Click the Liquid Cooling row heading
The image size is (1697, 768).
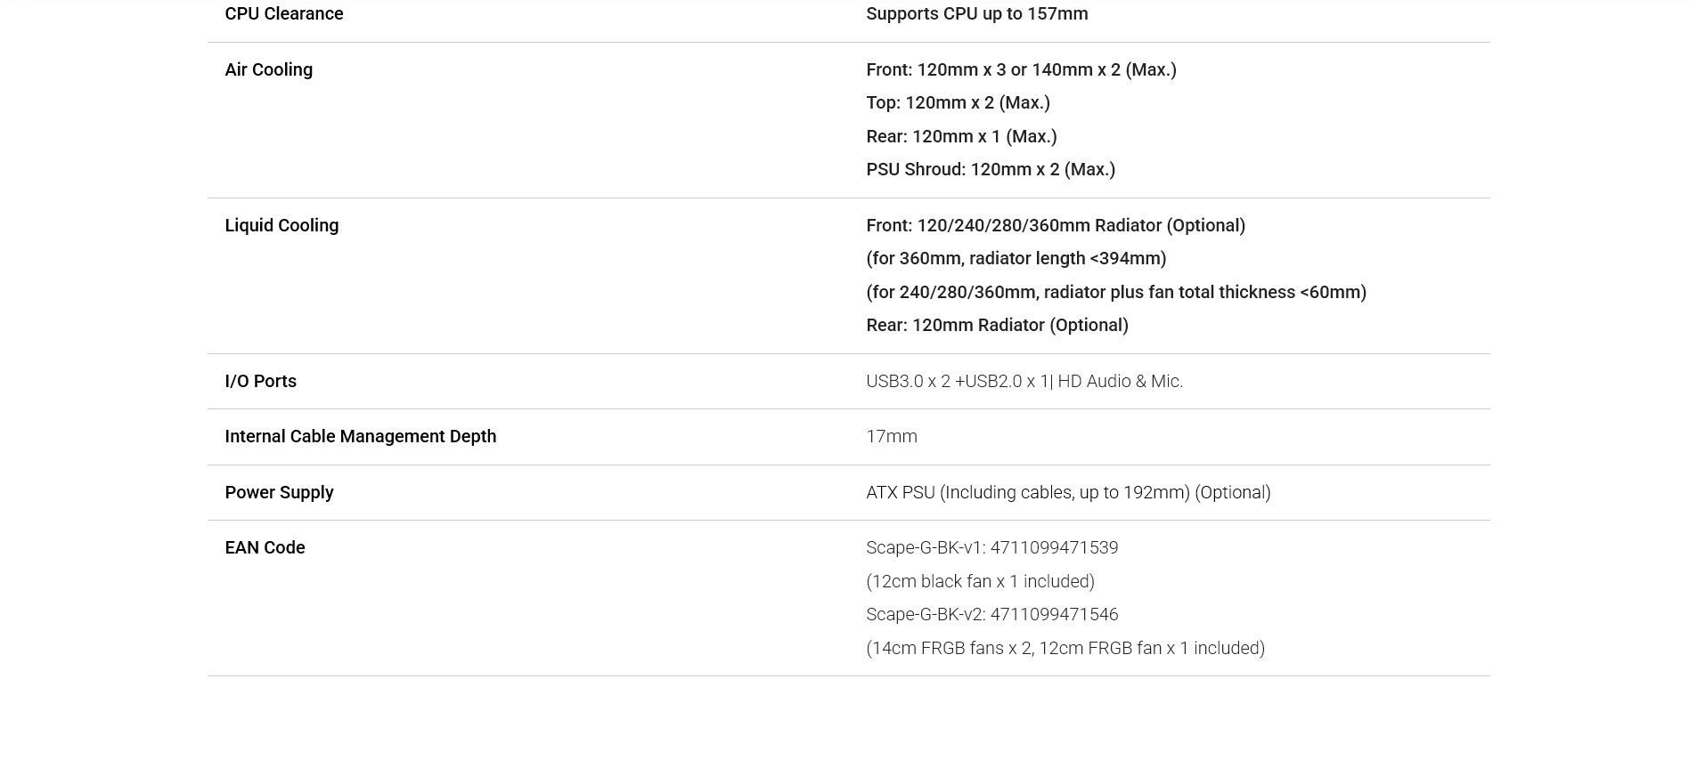pyautogui.click(x=281, y=225)
